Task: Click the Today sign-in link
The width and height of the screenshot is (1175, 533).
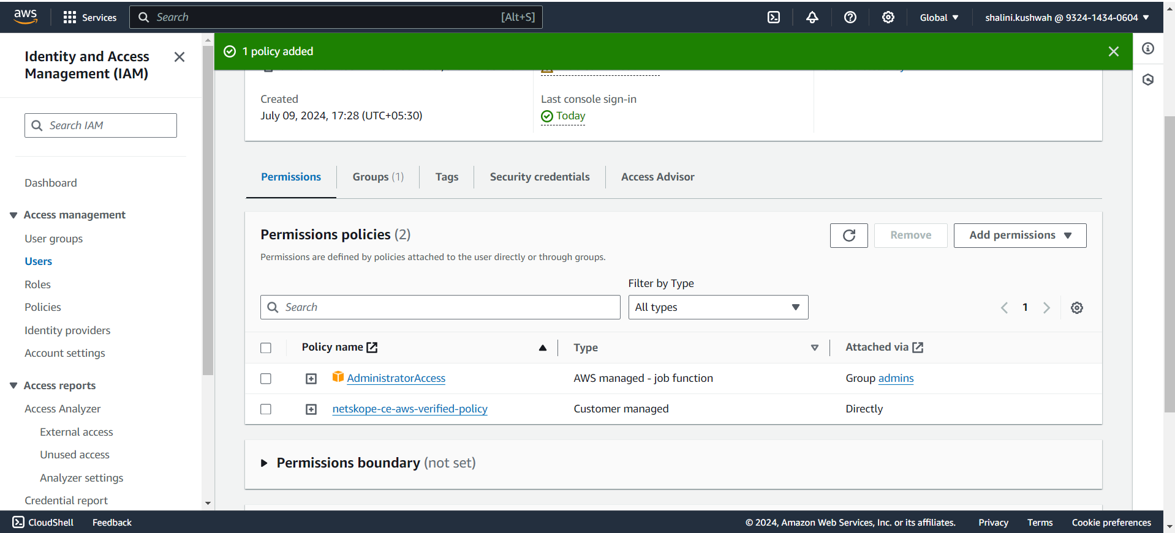Action: (x=570, y=116)
